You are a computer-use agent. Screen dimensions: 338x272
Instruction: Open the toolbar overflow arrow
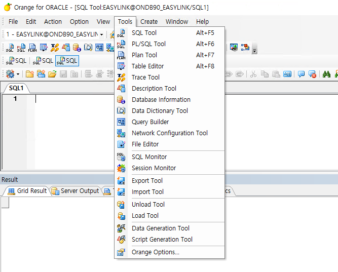(x=254, y=49)
